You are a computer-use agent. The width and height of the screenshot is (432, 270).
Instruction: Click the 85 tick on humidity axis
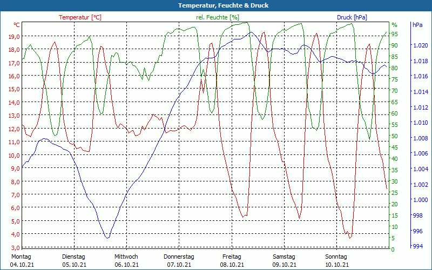pyautogui.click(x=395, y=57)
